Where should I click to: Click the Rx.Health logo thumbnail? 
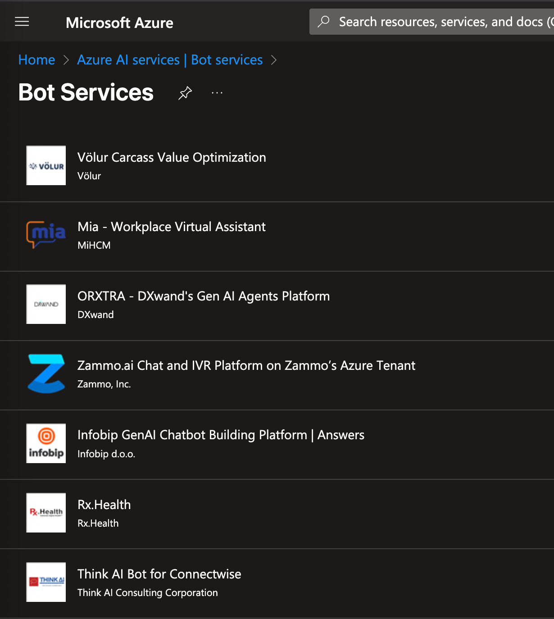click(46, 513)
